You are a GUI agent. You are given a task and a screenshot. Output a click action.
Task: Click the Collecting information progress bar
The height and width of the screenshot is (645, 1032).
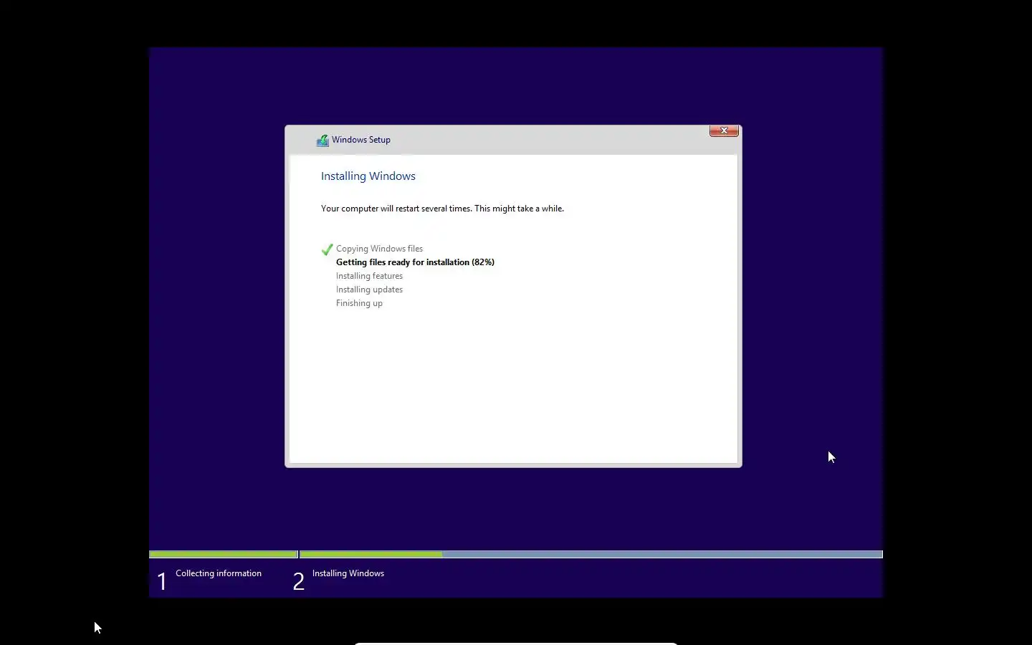pyautogui.click(x=224, y=555)
